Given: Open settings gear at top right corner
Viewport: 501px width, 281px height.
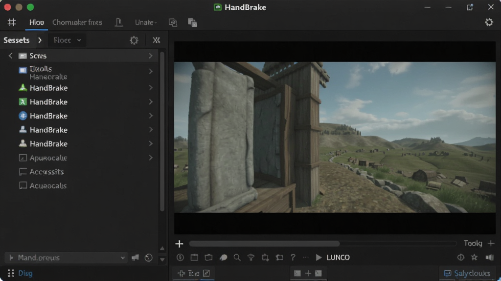Looking at the screenshot, I should [x=489, y=22].
